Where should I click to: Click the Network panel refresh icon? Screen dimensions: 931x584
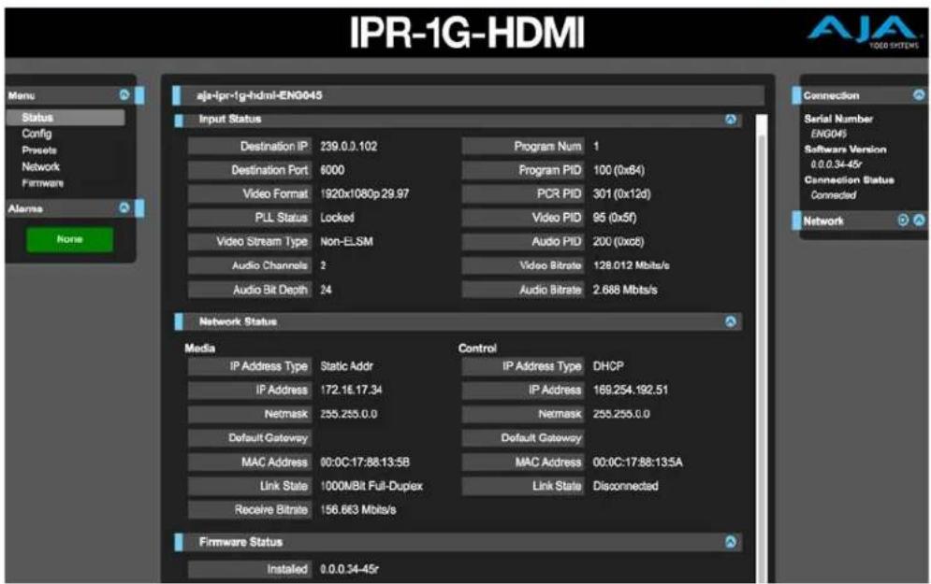903,220
